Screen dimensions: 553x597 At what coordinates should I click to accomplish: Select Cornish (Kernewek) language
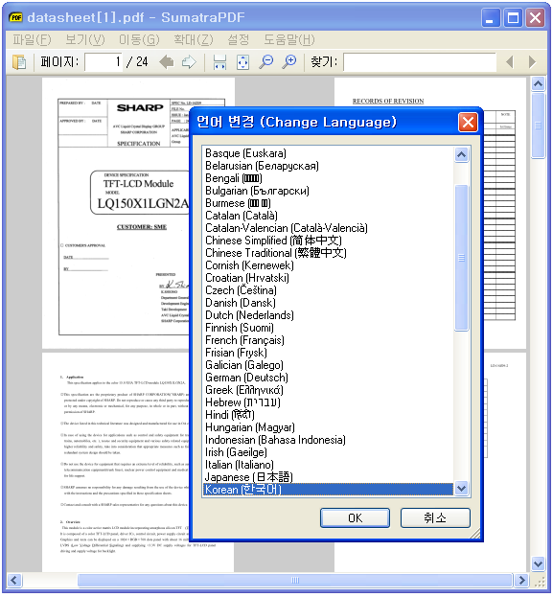pos(328,265)
